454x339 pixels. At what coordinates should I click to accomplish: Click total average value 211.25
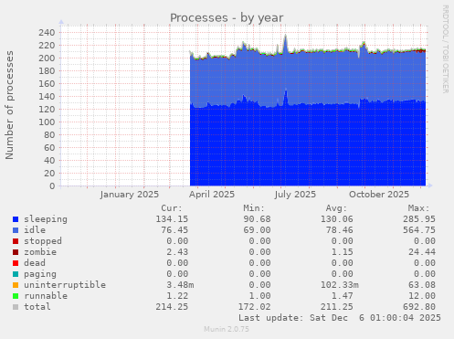337,307
